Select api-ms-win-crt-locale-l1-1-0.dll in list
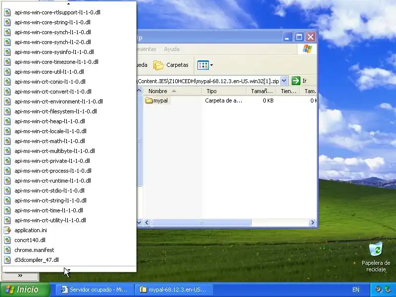The width and height of the screenshot is (396, 297). click(50, 131)
